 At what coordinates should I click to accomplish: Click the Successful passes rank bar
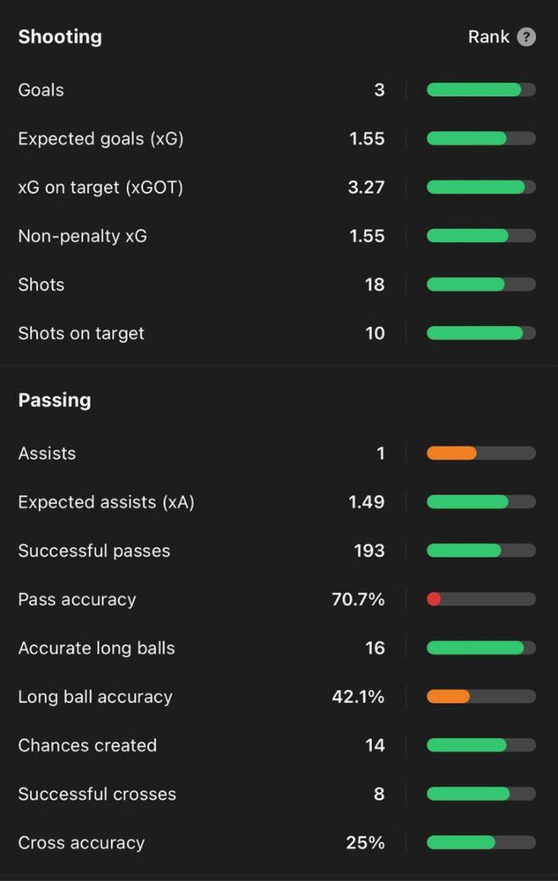point(481,551)
